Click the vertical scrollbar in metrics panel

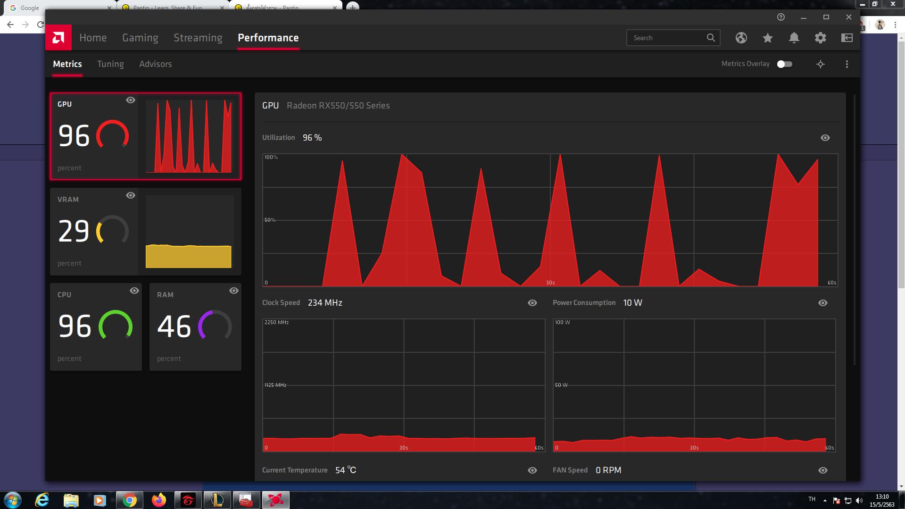pos(854,230)
